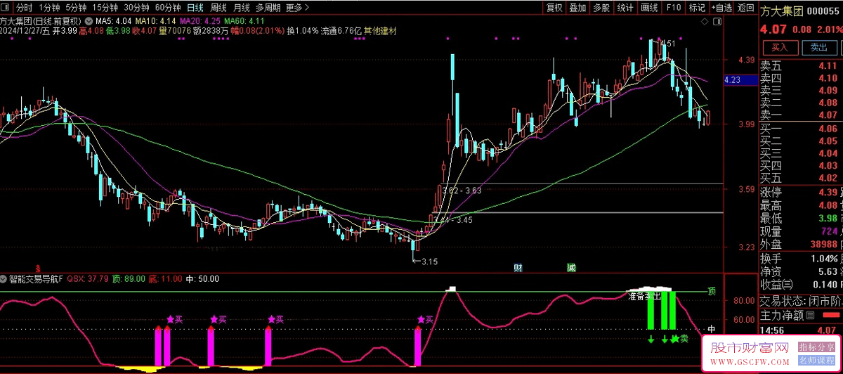Click the 买一 bid price 4.06
This screenshot has height=374, width=843.
click(x=828, y=128)
